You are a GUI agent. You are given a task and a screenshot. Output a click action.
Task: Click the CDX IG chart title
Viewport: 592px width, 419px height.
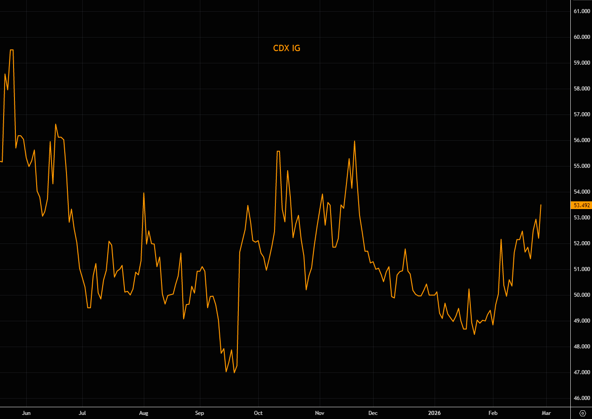(x=287, y=48)
